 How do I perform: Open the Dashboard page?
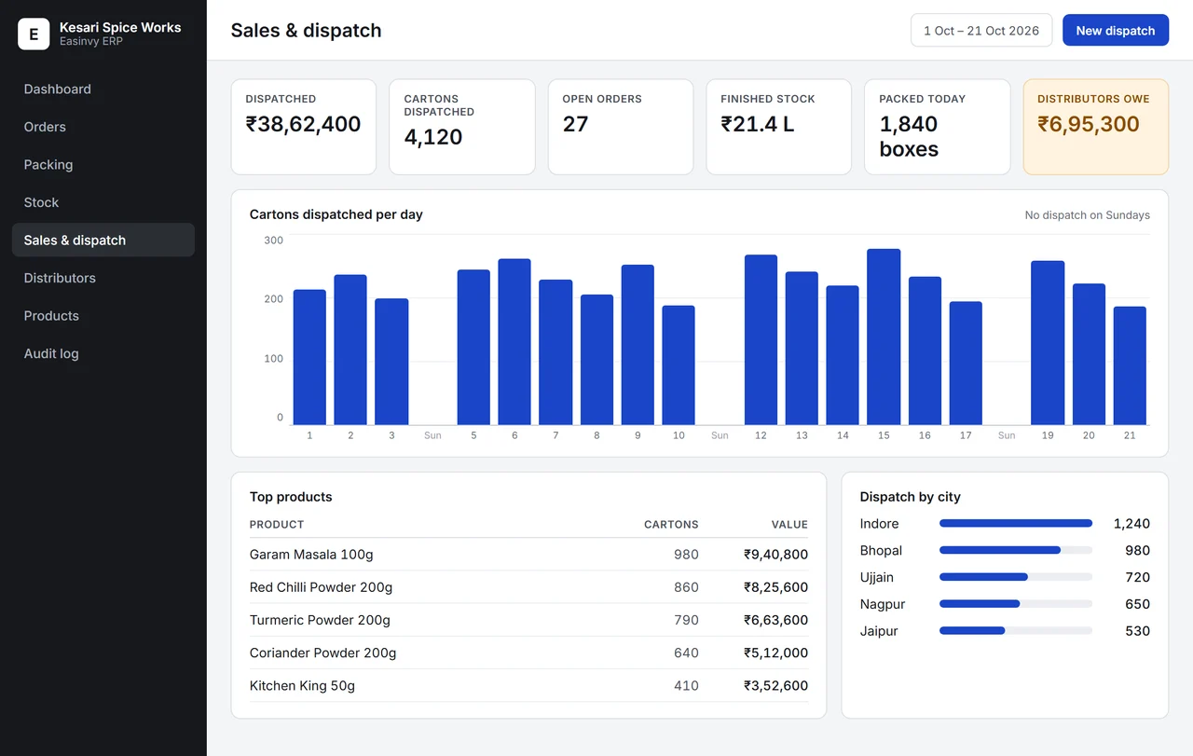[x=103, y=89]
